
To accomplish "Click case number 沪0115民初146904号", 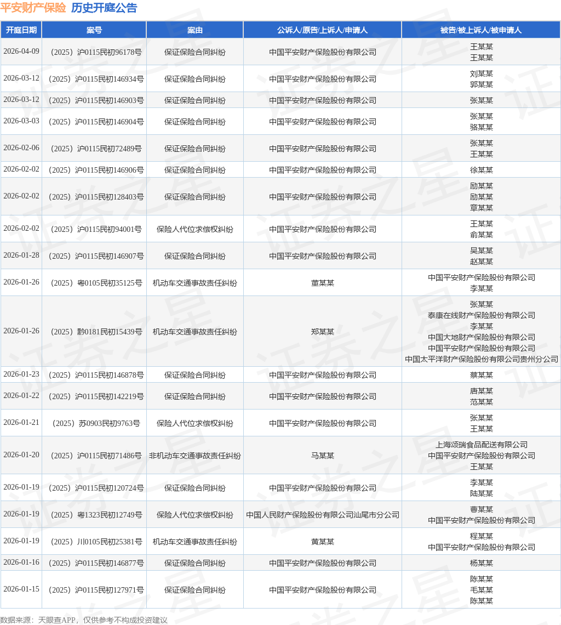I will 96,122.
